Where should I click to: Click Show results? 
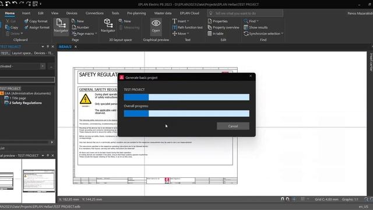(x=256, y=27)
